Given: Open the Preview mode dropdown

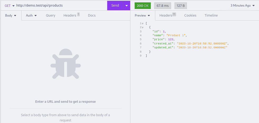Looking at the screenshot, I should pyautogui.click(x=142, y=16).
